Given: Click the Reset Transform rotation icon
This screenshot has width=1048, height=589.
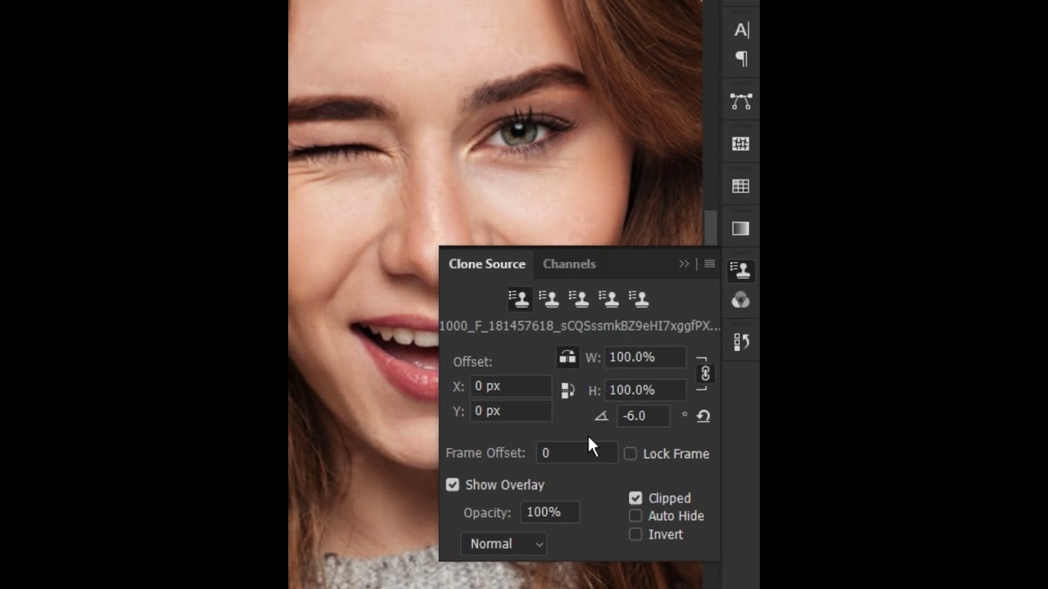Looking at the screenshot, I should pos(703,416).
